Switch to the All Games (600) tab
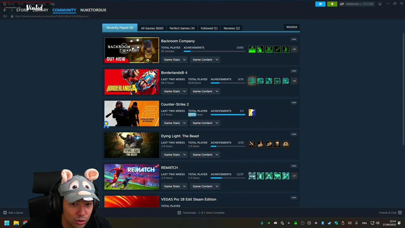 (152, 28)
